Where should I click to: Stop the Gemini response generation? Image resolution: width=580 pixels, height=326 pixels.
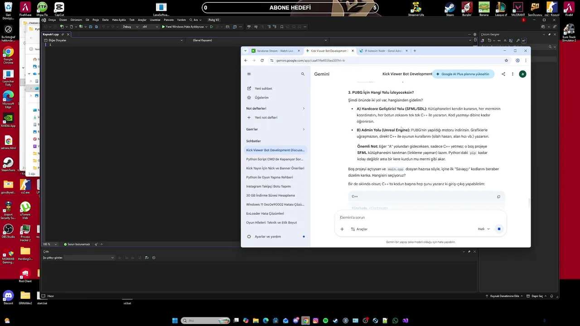tap(499, 229)
